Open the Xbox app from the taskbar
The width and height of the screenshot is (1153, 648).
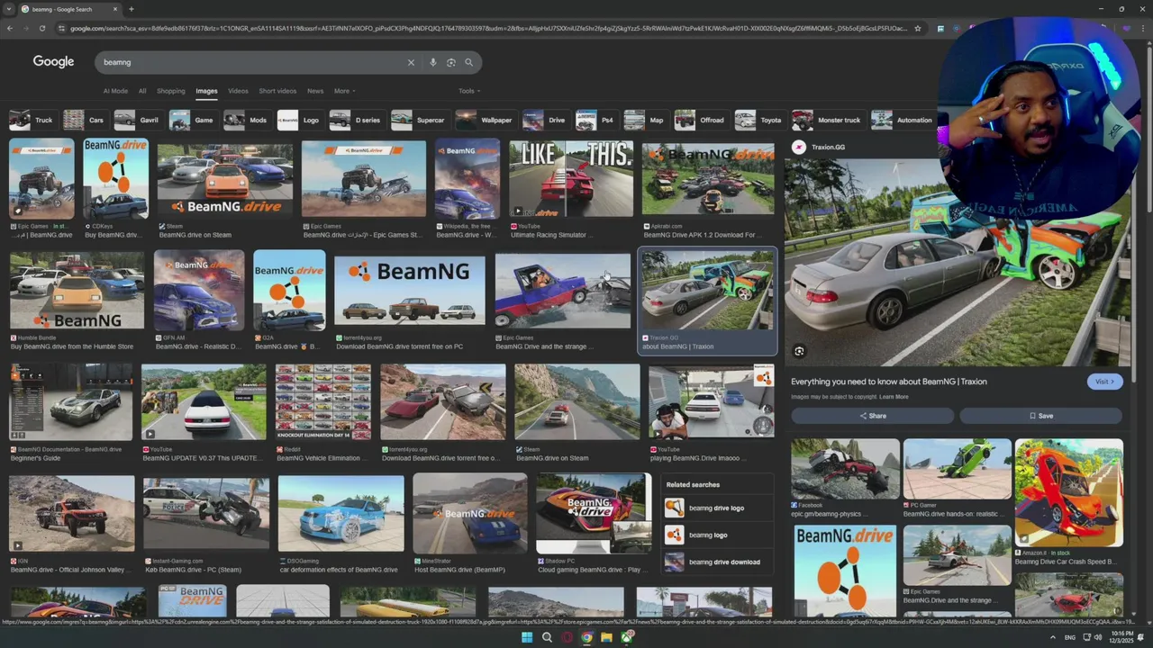click(626, 637)
